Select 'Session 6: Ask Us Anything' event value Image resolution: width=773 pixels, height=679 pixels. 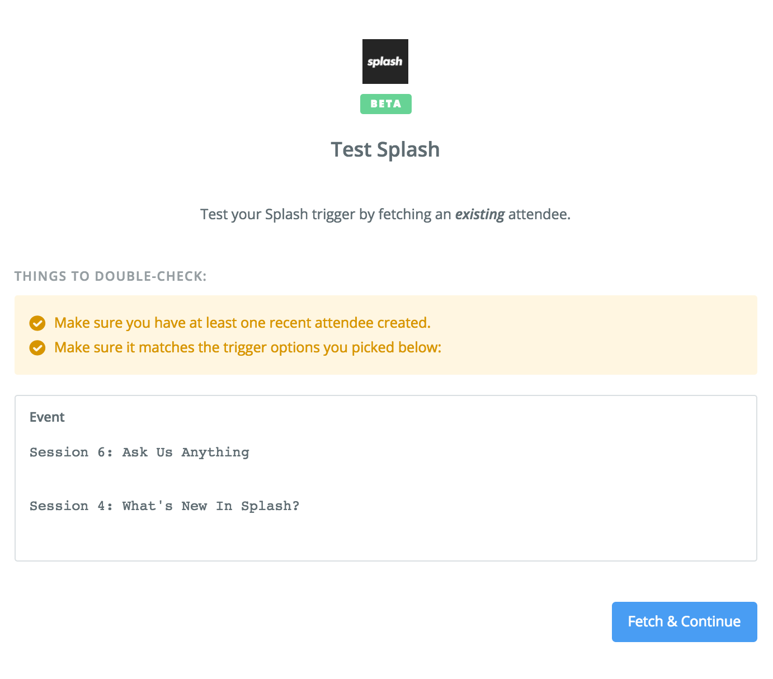tap(139, 452)
